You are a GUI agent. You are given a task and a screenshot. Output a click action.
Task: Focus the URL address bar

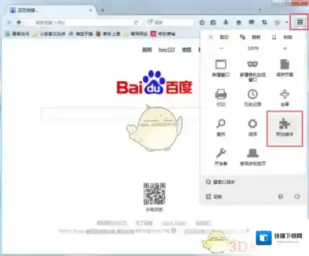[83, 22]
